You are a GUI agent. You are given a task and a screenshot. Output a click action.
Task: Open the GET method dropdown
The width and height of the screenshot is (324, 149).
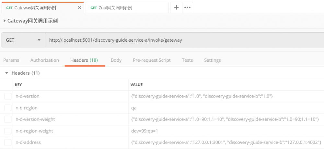coord(23,40)
